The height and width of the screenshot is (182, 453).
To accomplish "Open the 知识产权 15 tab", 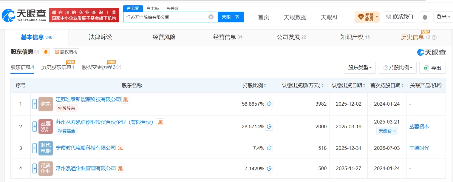I will pos(355,37).
